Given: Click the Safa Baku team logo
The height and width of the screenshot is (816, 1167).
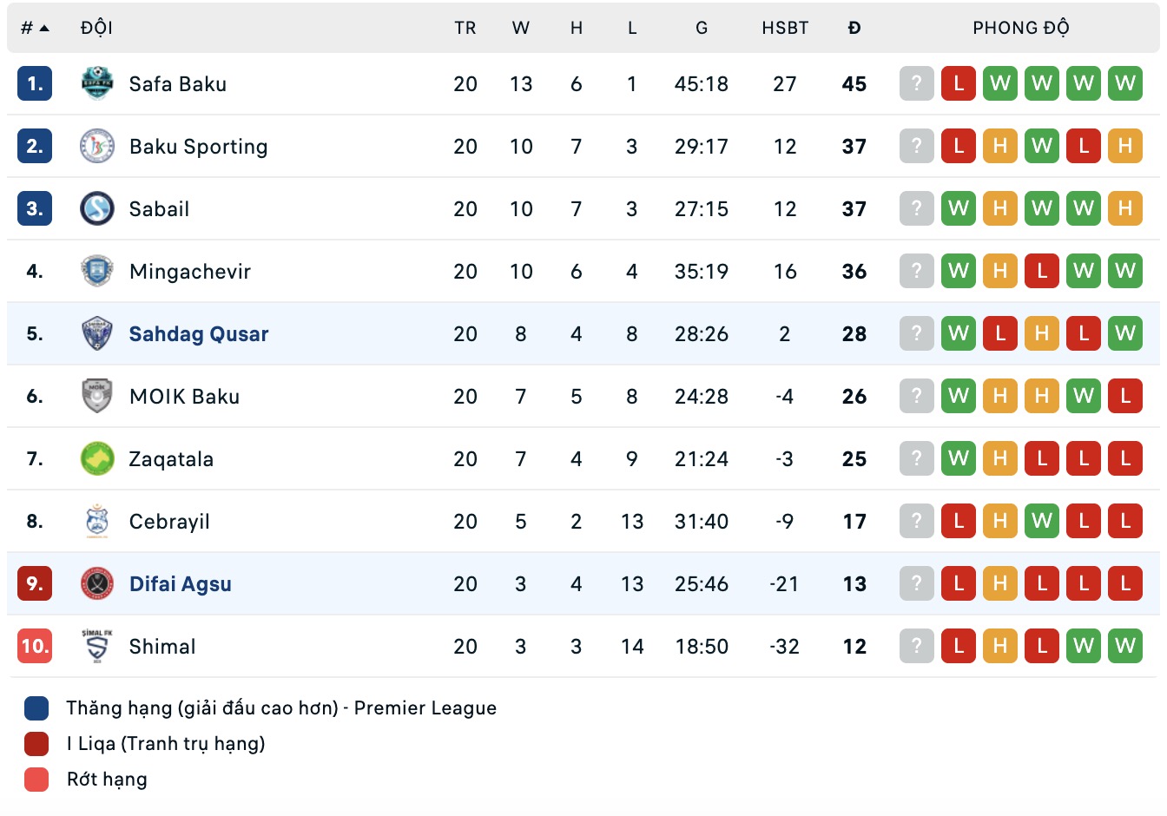Looking at the screenshot, I should point(97,84).
